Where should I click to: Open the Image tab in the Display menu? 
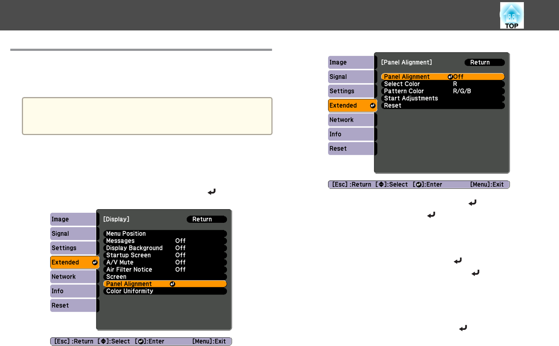click(x=74, y=219)
